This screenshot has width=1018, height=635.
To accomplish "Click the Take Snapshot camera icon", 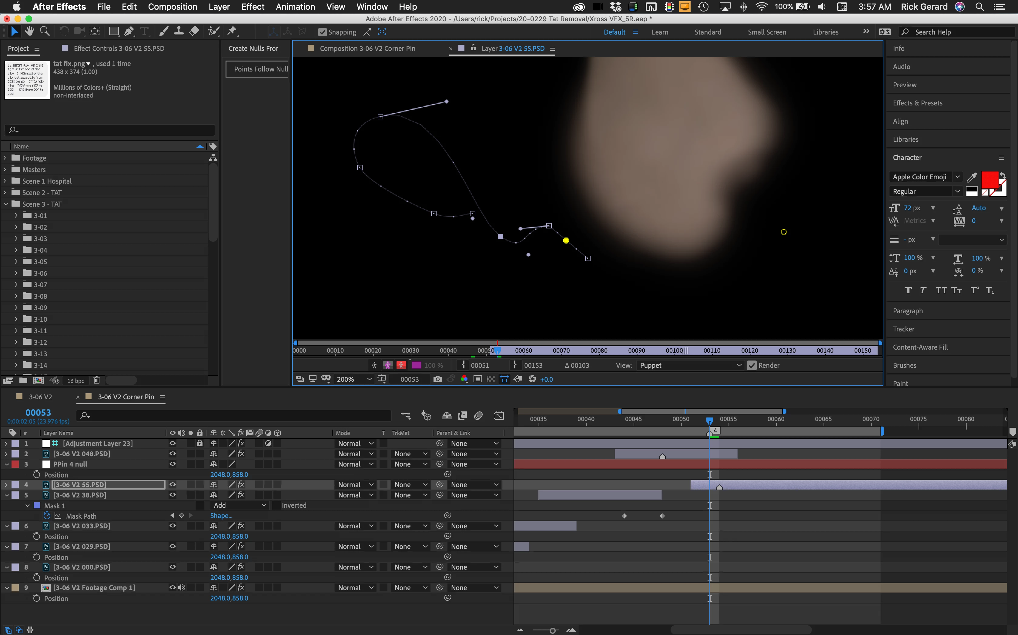I will [x=437, y=379].
